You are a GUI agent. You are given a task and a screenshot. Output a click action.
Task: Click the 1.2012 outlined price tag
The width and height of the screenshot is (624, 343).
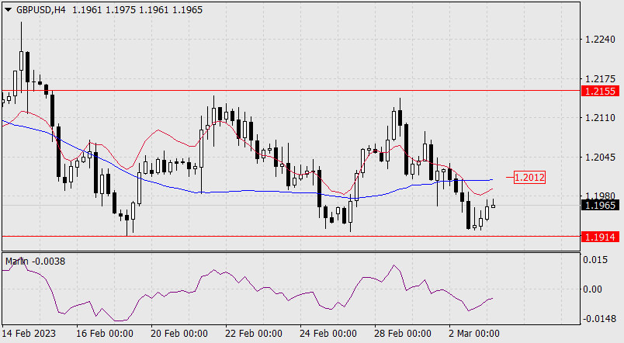530,178
